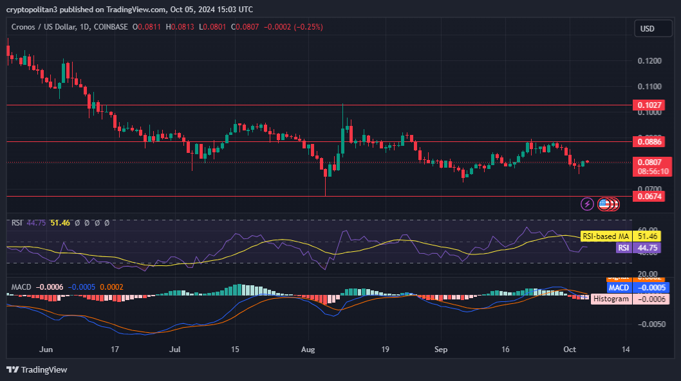Viewport: 681px width, 381px height.
Task: Click the yellow RSI-based MA label
Action: click(605, 236)
